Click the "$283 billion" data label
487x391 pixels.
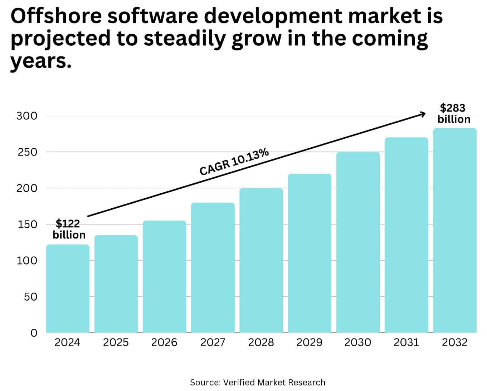(454, 113)
